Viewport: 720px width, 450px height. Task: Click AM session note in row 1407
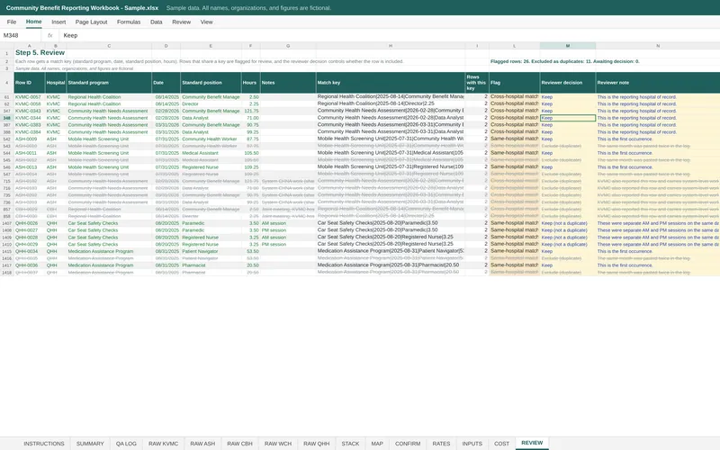pos(288,223)
